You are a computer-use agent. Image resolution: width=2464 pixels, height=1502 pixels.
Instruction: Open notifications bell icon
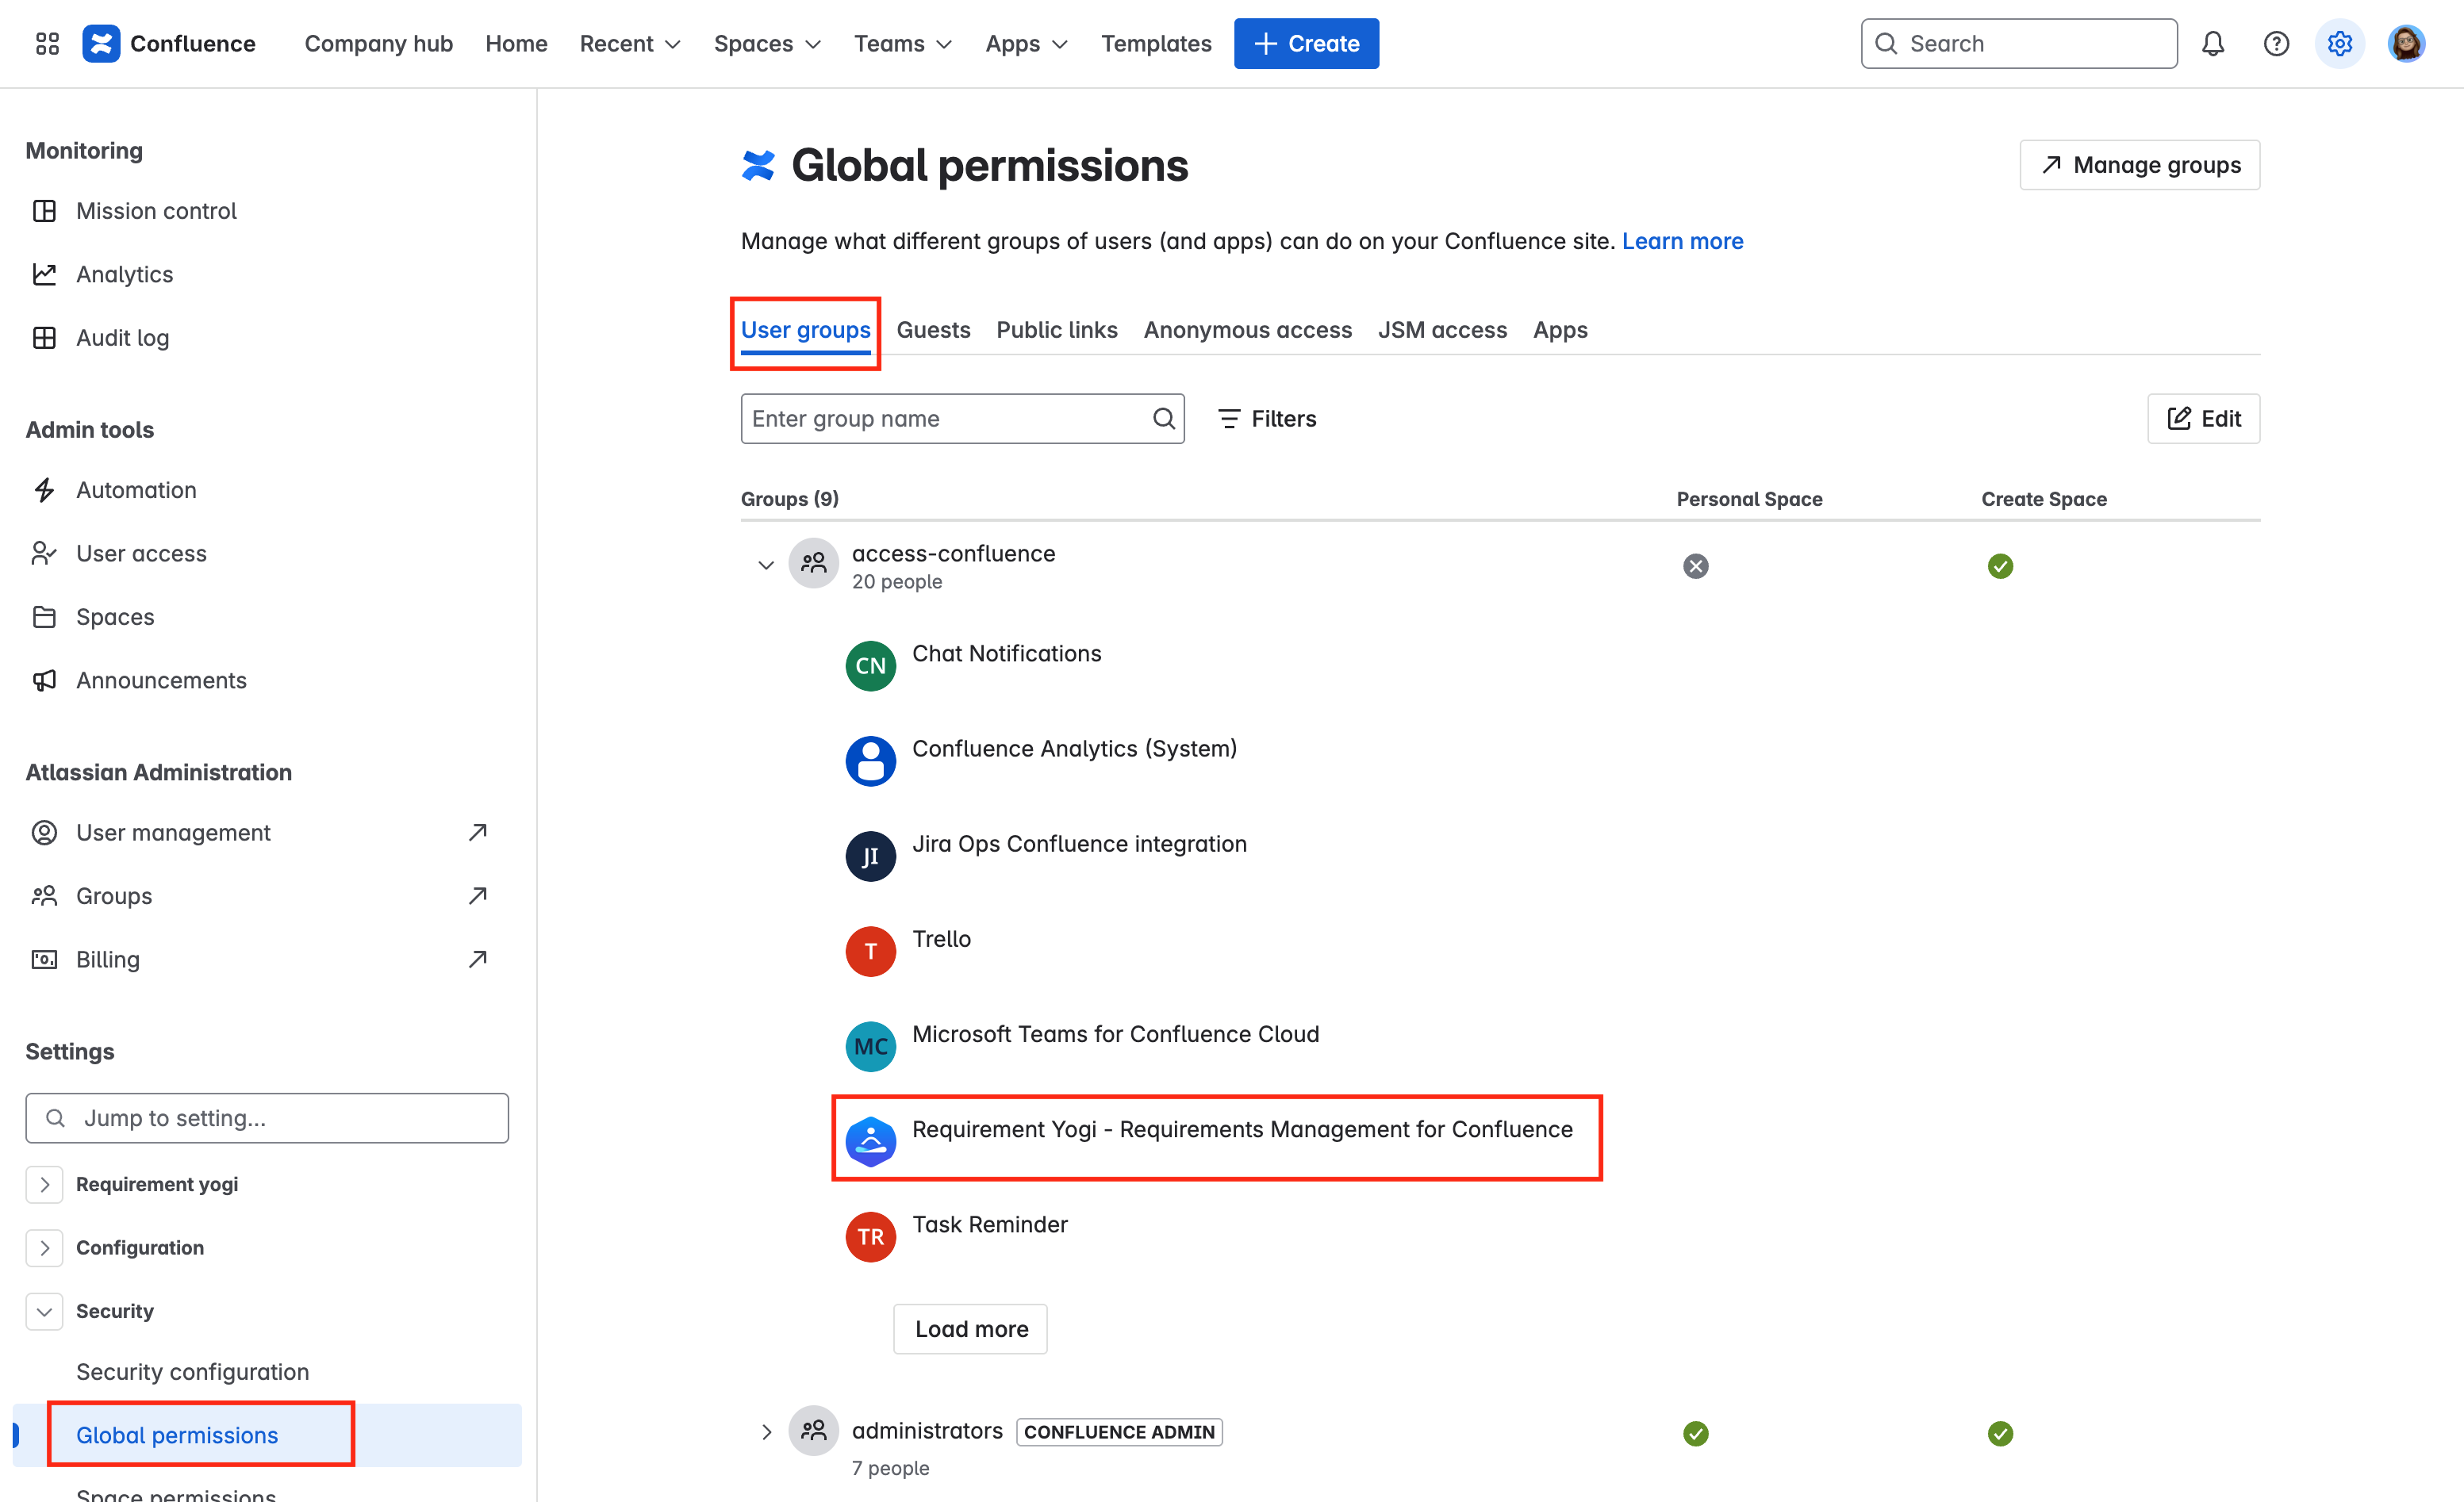[x=2213, y=43]
